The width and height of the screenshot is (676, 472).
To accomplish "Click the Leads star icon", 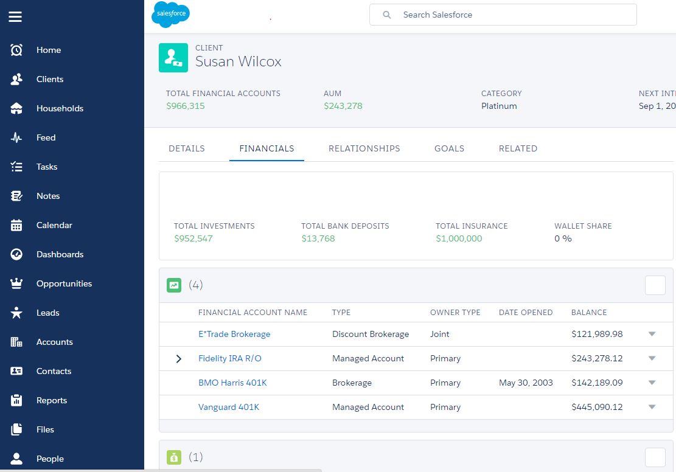I will [16, 313].
